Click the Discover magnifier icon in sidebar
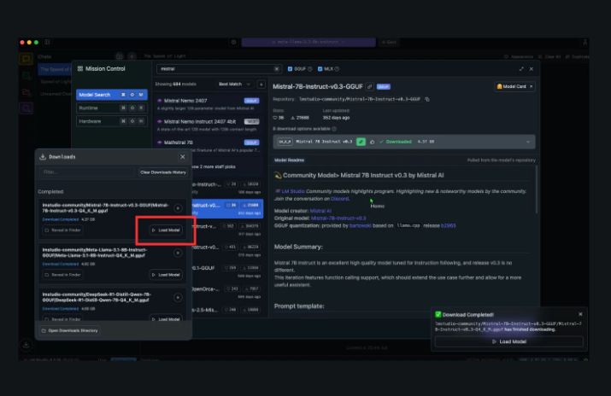 [27, 108]
